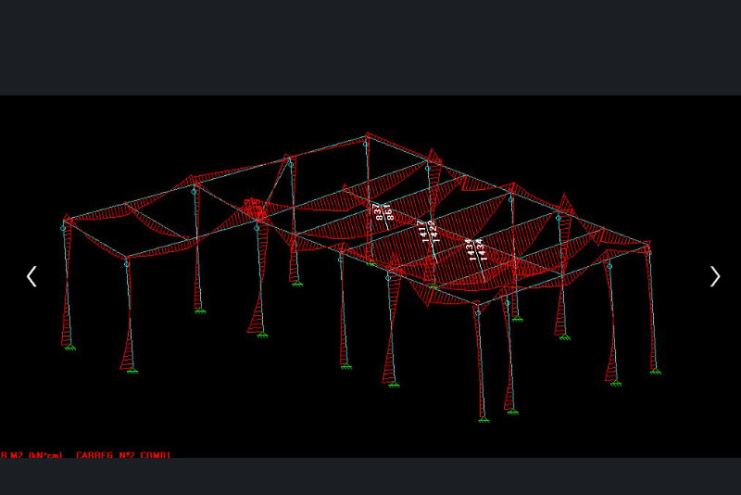Go to the previous image with the left arrow
The width and height of the screenshot is (741, 495).
tap(31, 276)
